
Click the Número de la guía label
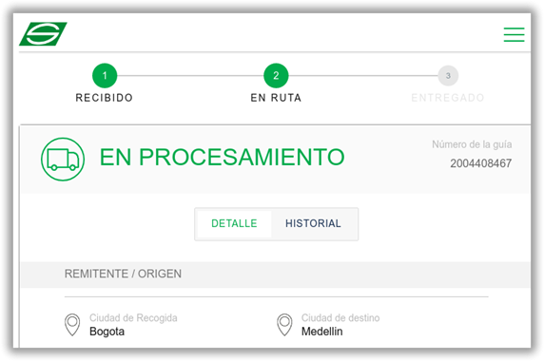pos(472,144)
